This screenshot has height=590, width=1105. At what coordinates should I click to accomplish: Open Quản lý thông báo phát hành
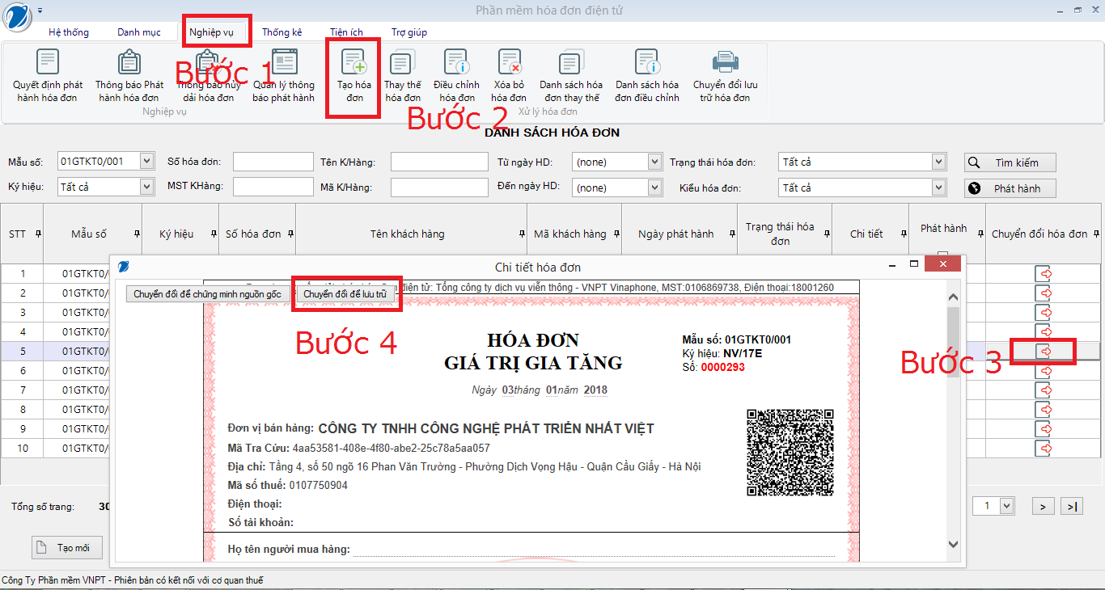coord(283,76)
